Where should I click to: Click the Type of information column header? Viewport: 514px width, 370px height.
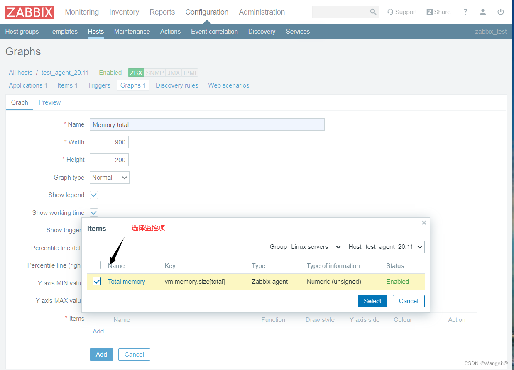[x=333, y=266]
